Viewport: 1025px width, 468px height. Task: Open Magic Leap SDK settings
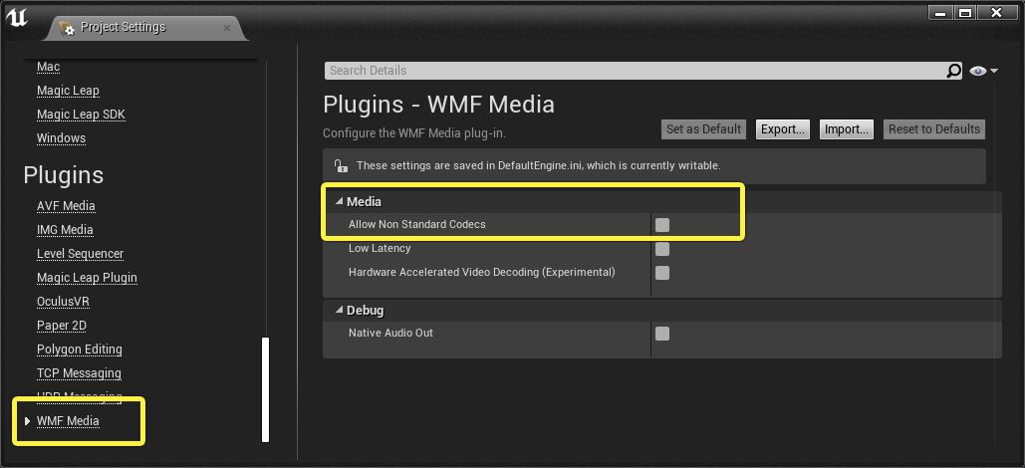pyautogui.click(x=81, y=115)
